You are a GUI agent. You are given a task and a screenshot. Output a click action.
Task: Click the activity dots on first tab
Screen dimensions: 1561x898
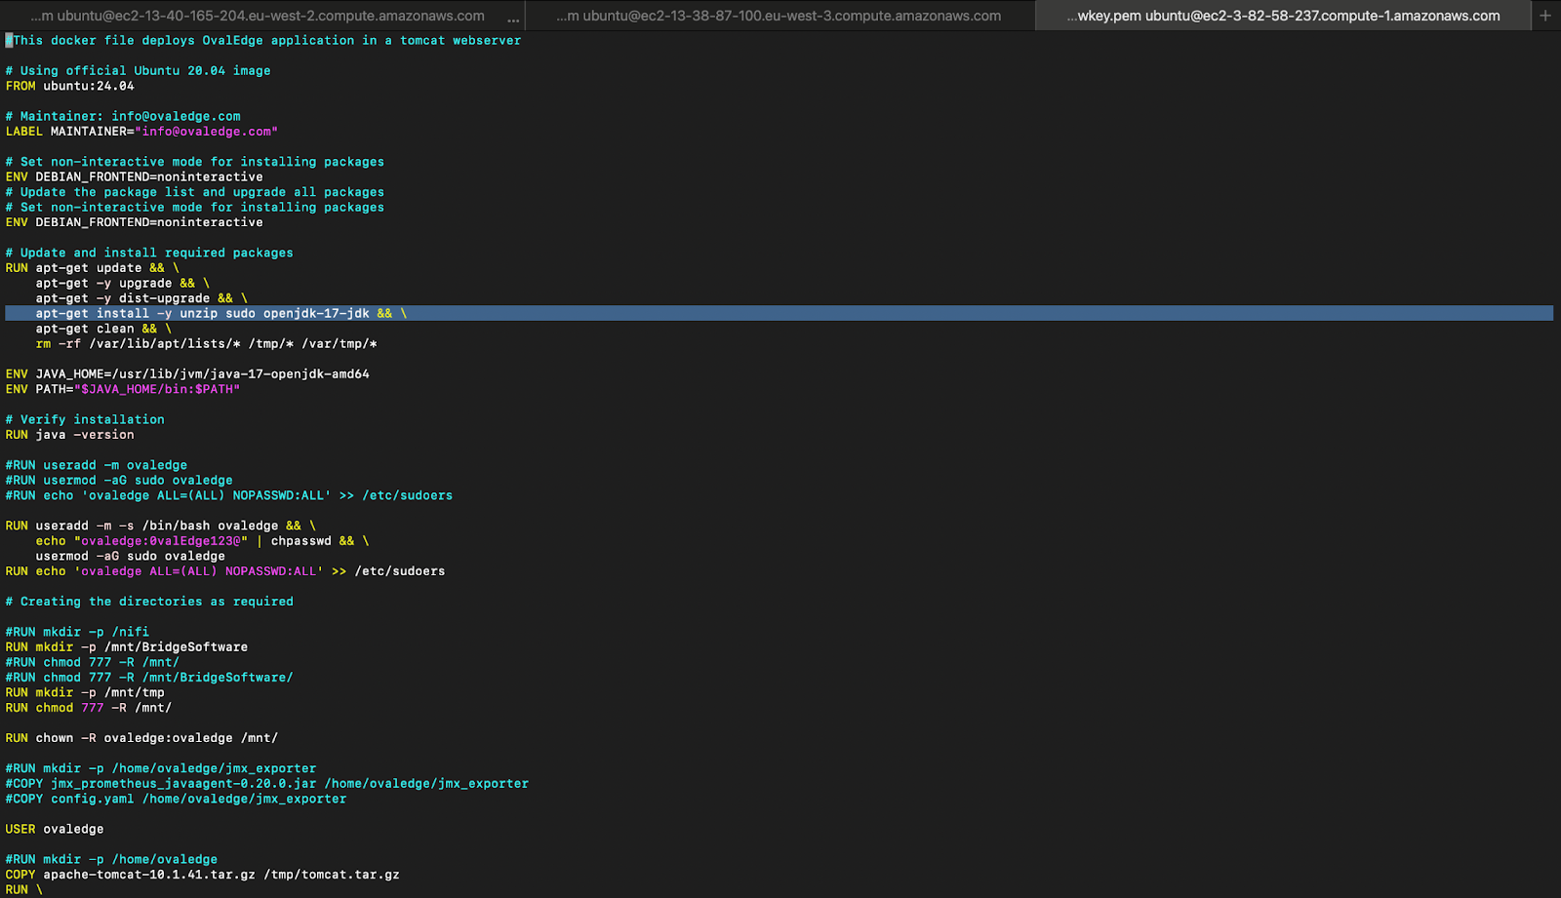(x=513, y=18)
